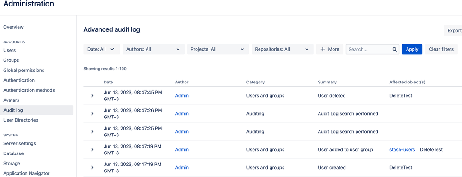Click DeleteTest in the User created row
Screen dimensions: 462x177
click(400, 168)
